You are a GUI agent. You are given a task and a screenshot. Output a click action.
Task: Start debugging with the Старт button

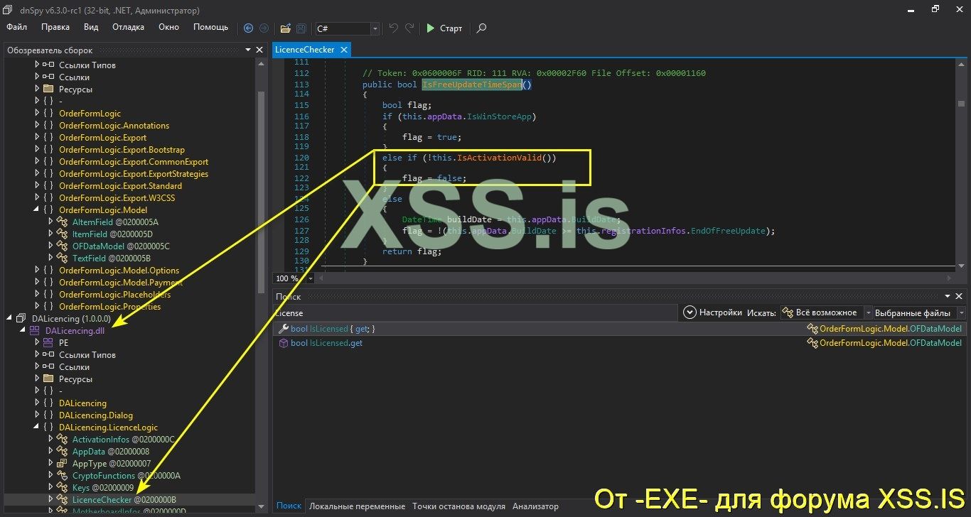click(444, 28)
